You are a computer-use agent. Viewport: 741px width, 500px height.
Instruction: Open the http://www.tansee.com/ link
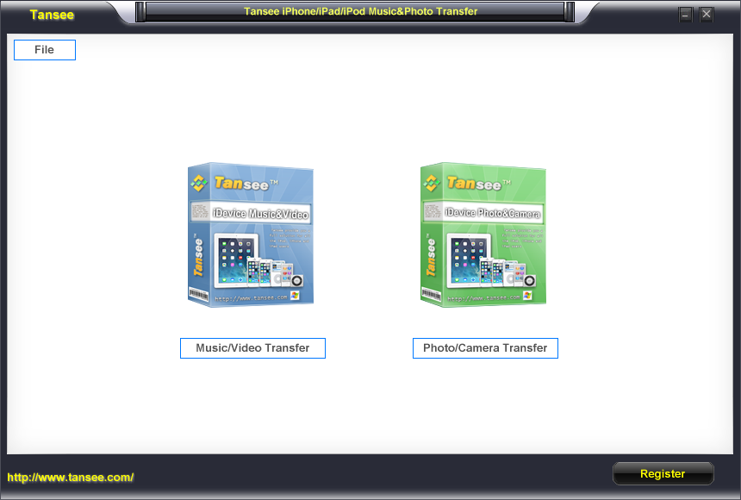(x=71, y=478)
